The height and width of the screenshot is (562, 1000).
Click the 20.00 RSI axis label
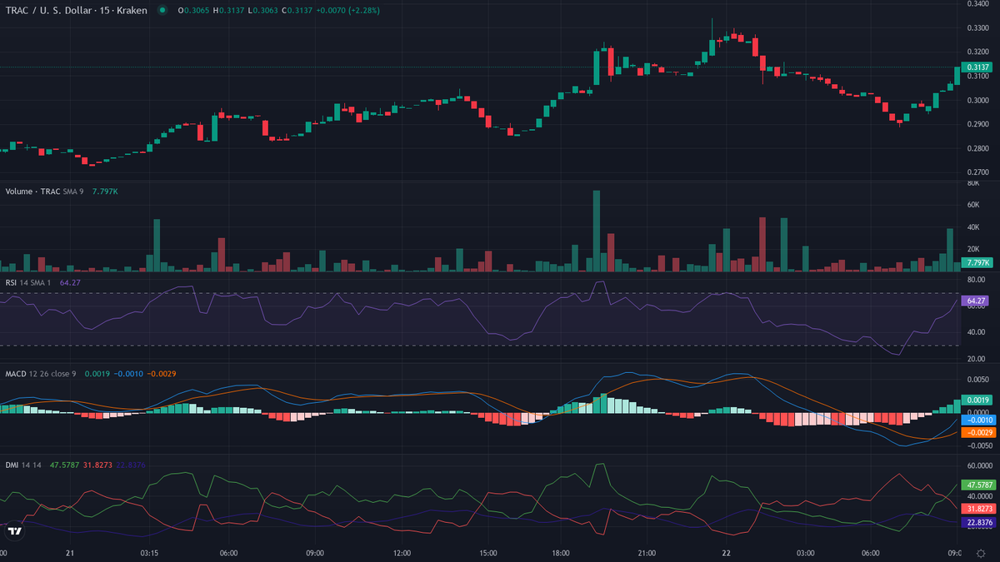975,359
